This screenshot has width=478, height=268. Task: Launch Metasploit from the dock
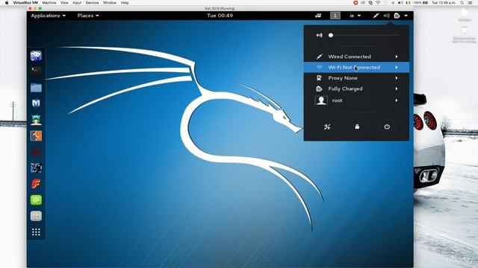pos(36,103)
